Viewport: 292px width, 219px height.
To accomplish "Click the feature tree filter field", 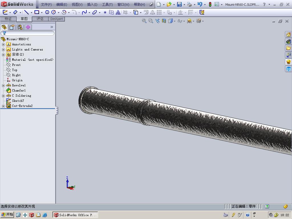I will point(29,33).
